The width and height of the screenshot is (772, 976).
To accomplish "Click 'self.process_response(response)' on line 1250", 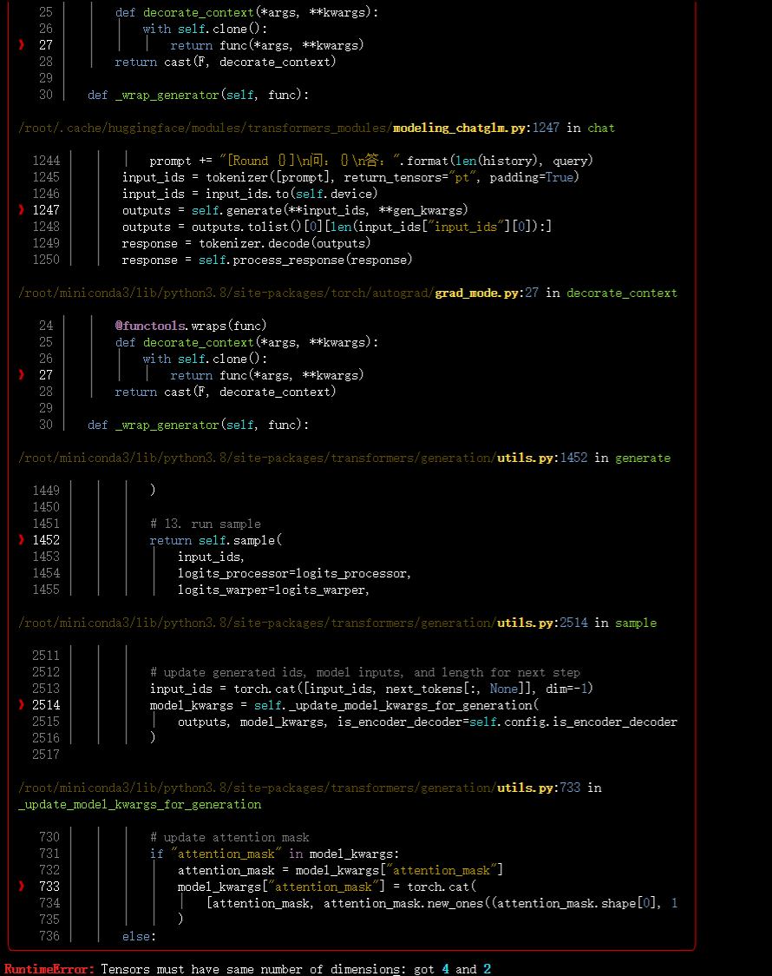I will coord(305,260).
